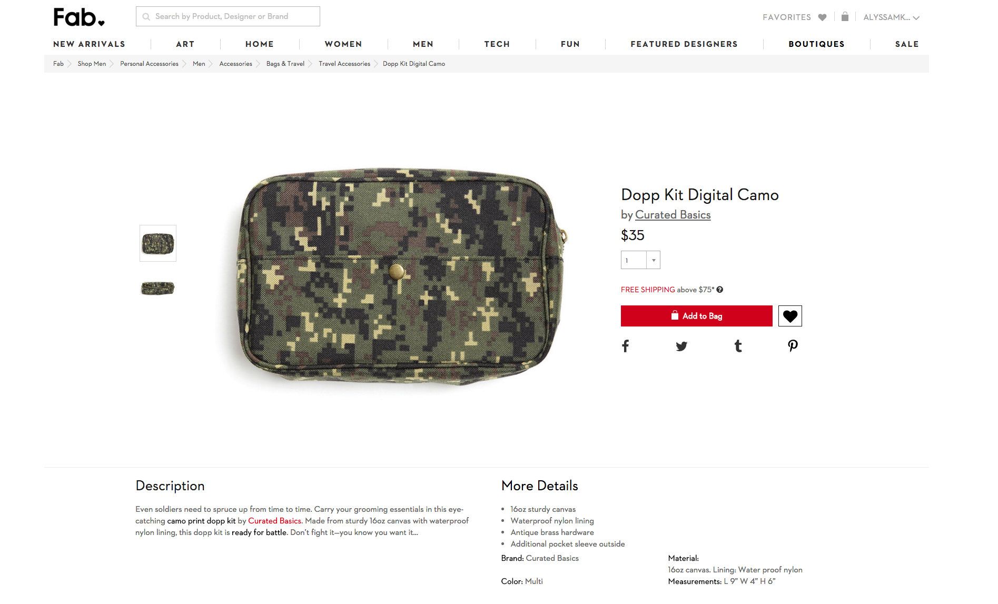Share product via Twitter bird icon
The width and height of the screenshot is (998, 604).
(x=681, y=346)
